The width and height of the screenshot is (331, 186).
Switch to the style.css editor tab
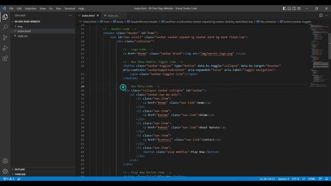(x=113, y=16)
